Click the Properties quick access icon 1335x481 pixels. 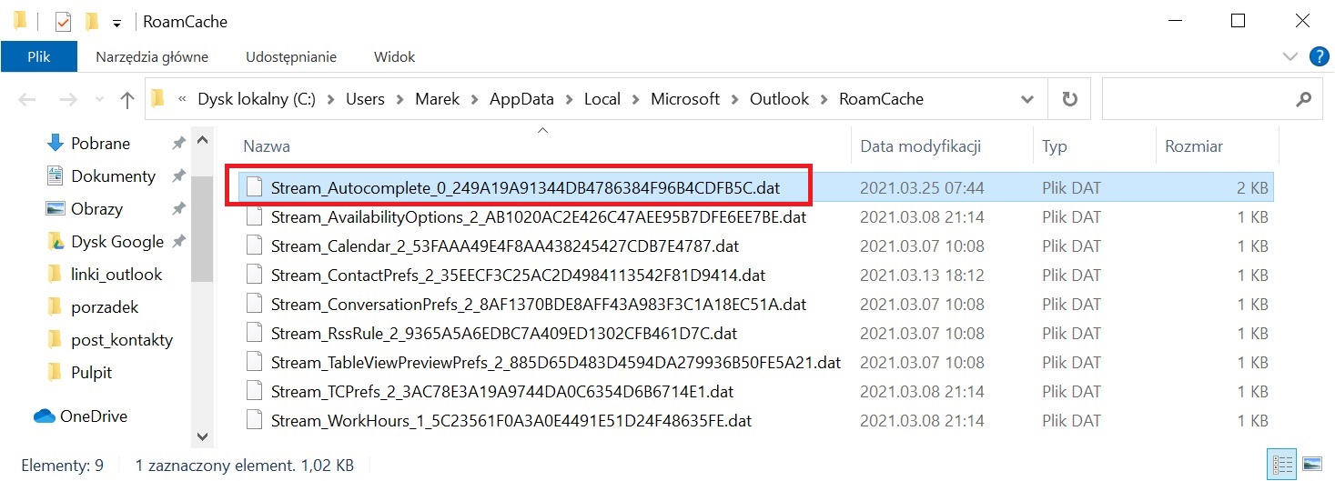[63, 21]
